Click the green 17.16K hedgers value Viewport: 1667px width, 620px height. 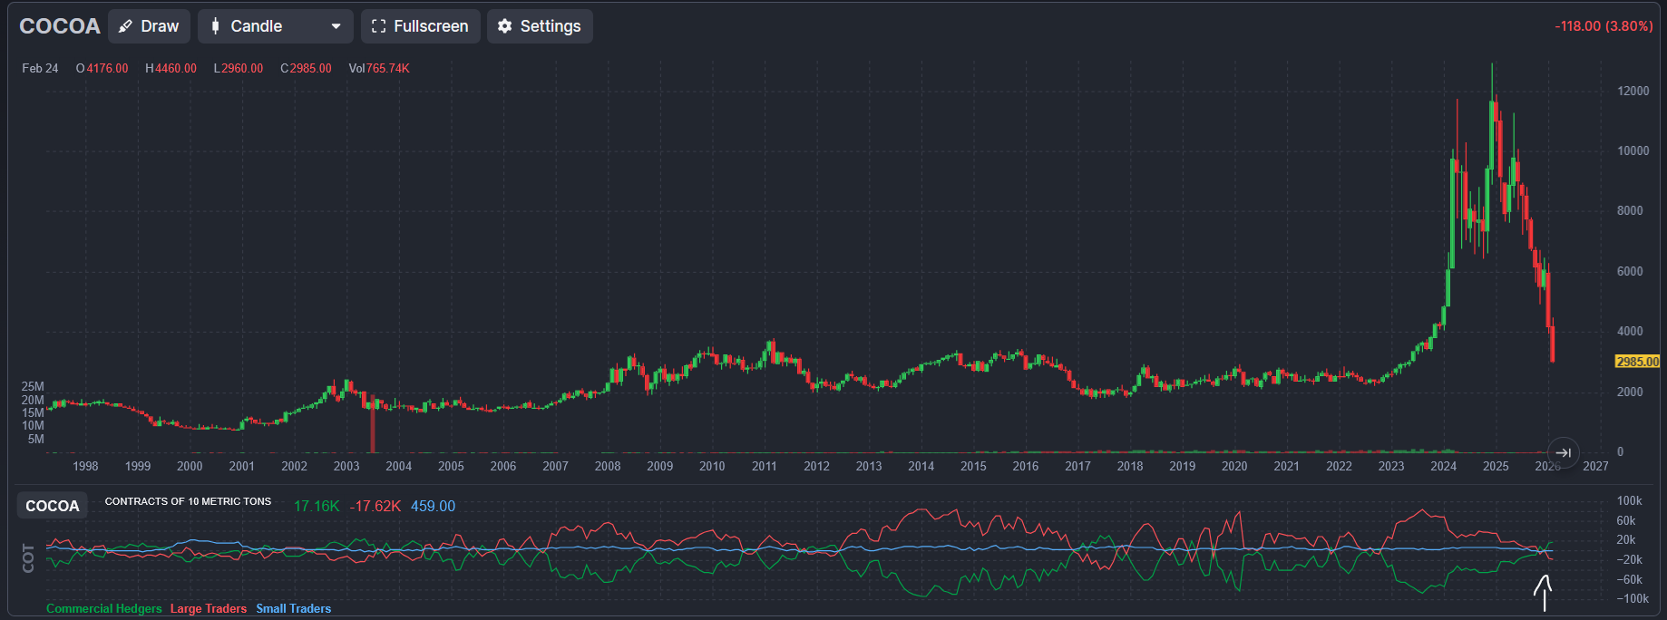[x=316, y=506]
